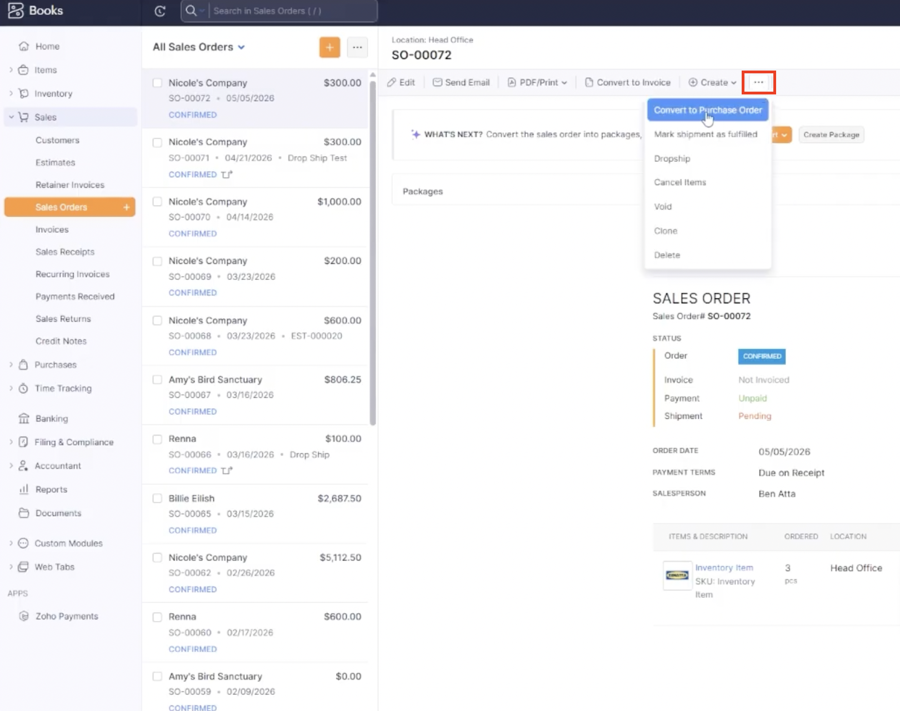Screen dimensions: 900x711
Task: Click the orange new sales order plus button
Action: (x=329, y=47)
